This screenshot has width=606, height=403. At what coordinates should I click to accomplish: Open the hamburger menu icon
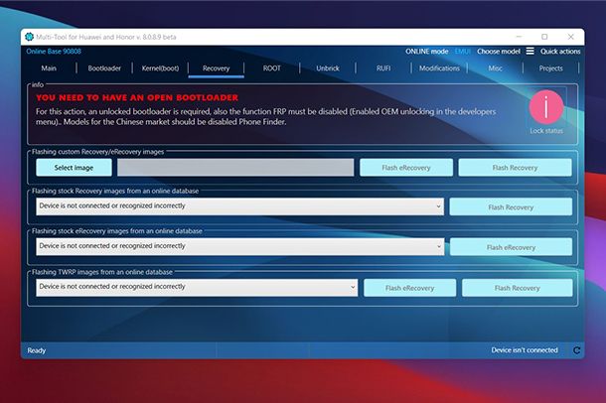[x=530, y=51]
